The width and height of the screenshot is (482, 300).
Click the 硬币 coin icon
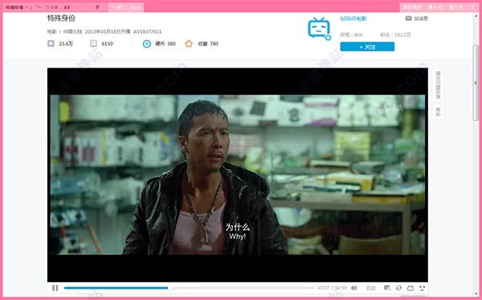(x=147, y=44)
